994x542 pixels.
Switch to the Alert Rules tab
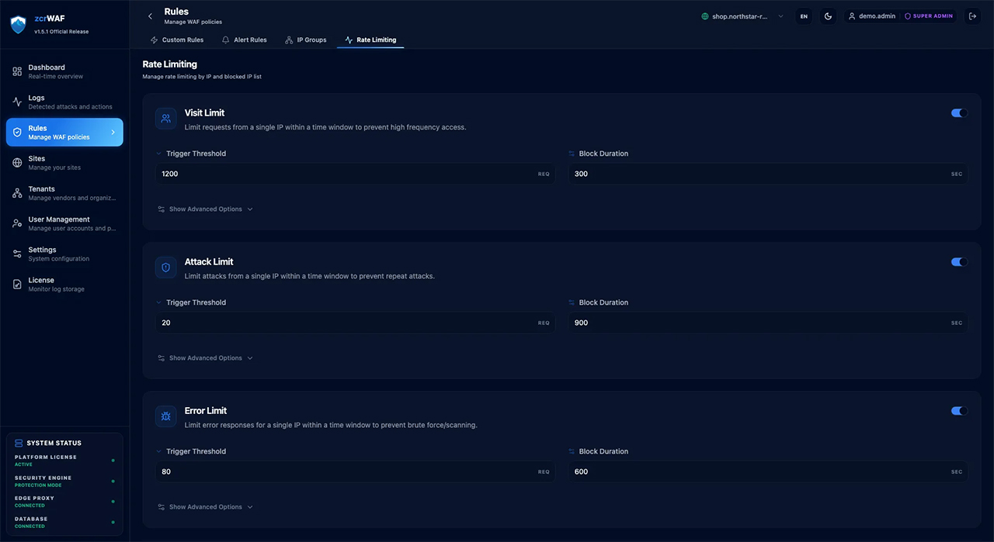244,40
